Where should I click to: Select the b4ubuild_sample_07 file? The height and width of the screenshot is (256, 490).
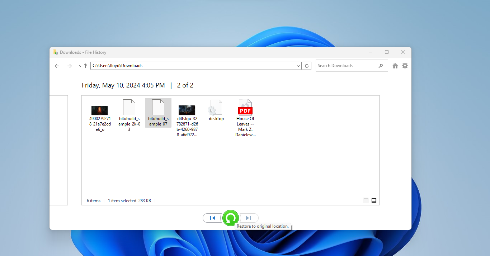tap(158, 113)
